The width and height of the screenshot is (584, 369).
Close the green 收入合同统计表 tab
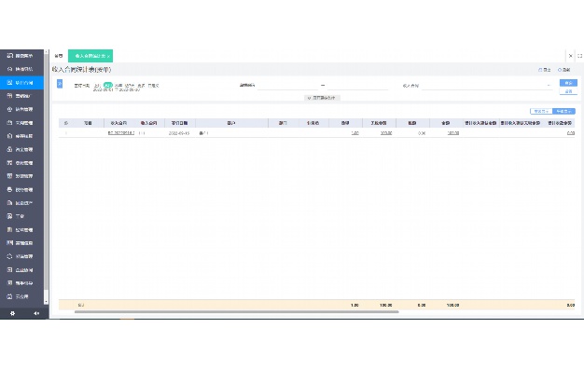[x=108, y=56]
